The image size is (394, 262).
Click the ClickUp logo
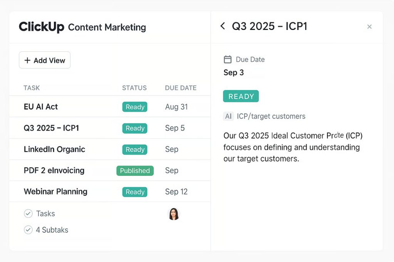pyautogui.click(x=41, y=27)
